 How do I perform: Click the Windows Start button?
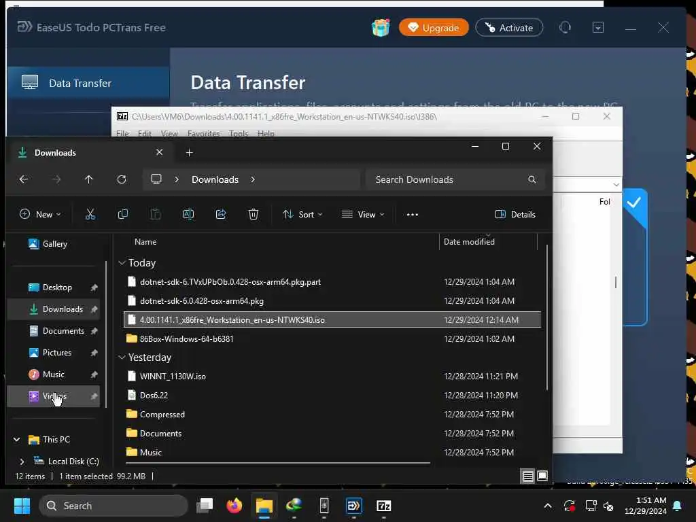tap(22, 506)
